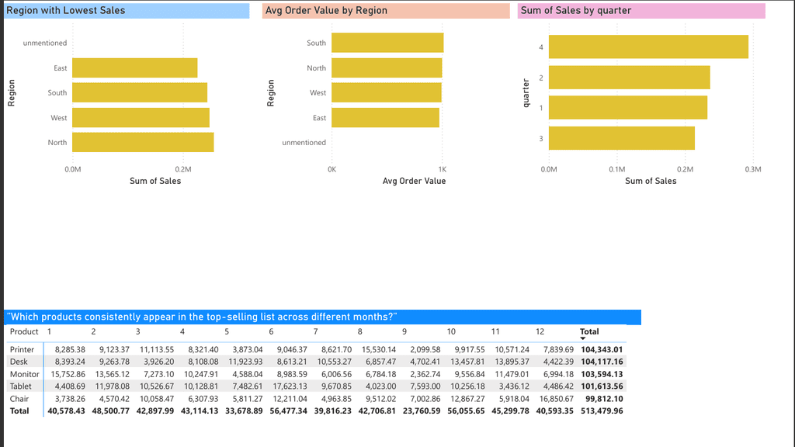Click the grand total value 513,479.96
Image resolution: width=795 pixels, height=447 pixels.
click(601, 411)
